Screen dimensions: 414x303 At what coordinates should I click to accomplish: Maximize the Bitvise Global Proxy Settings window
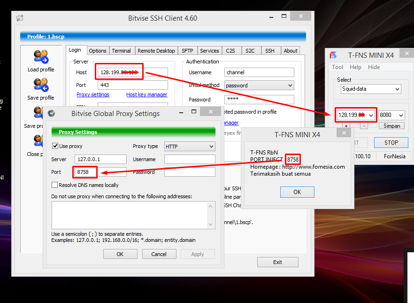(x=194, y=111)
